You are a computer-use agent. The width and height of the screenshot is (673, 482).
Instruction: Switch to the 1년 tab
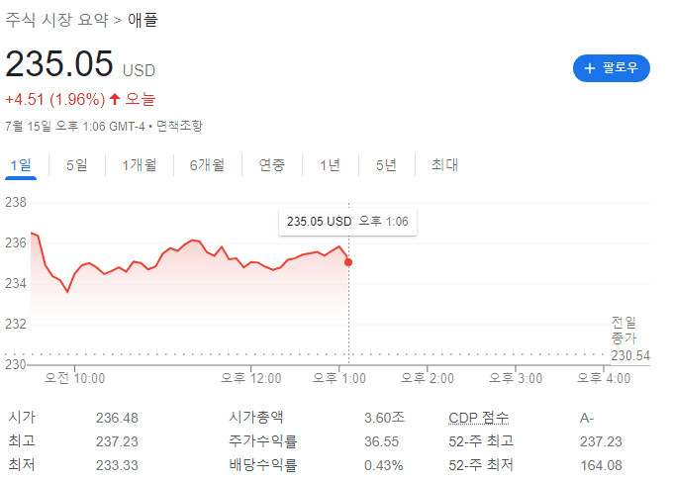point(330,165)
